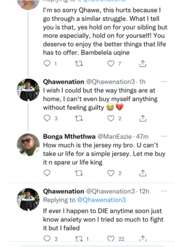175x247 pixels.
Task: Open replies on 'I'm so sorry Qhawe' tweet
Action: click(x=47, y=64)
